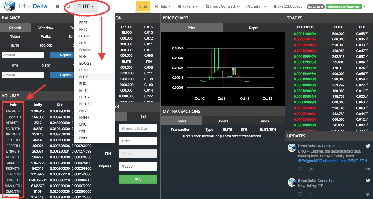373x199 pixels.
Task: Select the KIN/ETH pair in Volume
Action: [x=13, y=180]
